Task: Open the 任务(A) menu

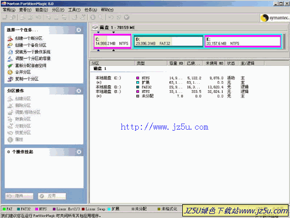Action: (91, 10)
